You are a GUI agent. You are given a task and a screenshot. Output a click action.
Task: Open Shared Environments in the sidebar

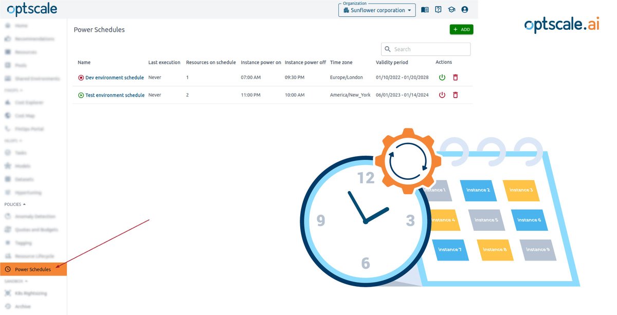click(x=33, y=79)
